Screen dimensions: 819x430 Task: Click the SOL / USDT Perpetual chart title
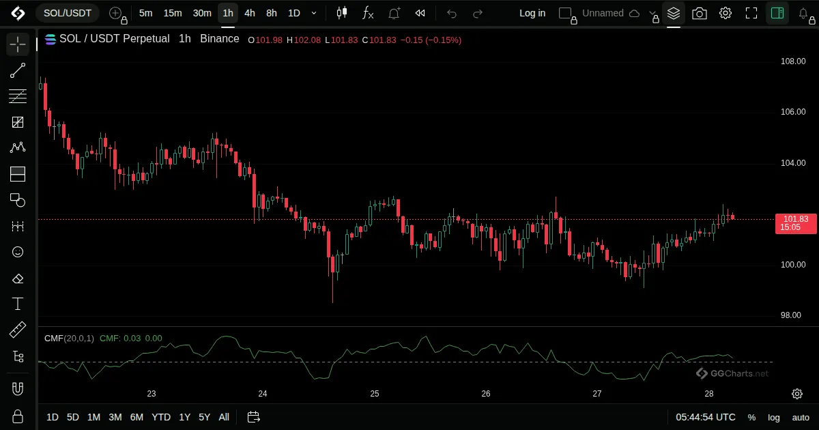[x=114, y=39]
